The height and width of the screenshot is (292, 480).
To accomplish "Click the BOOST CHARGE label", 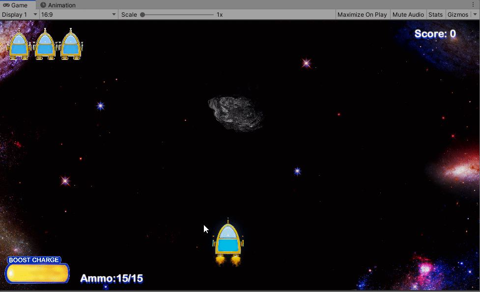I will pyautogui.click(x=34, y=260).
